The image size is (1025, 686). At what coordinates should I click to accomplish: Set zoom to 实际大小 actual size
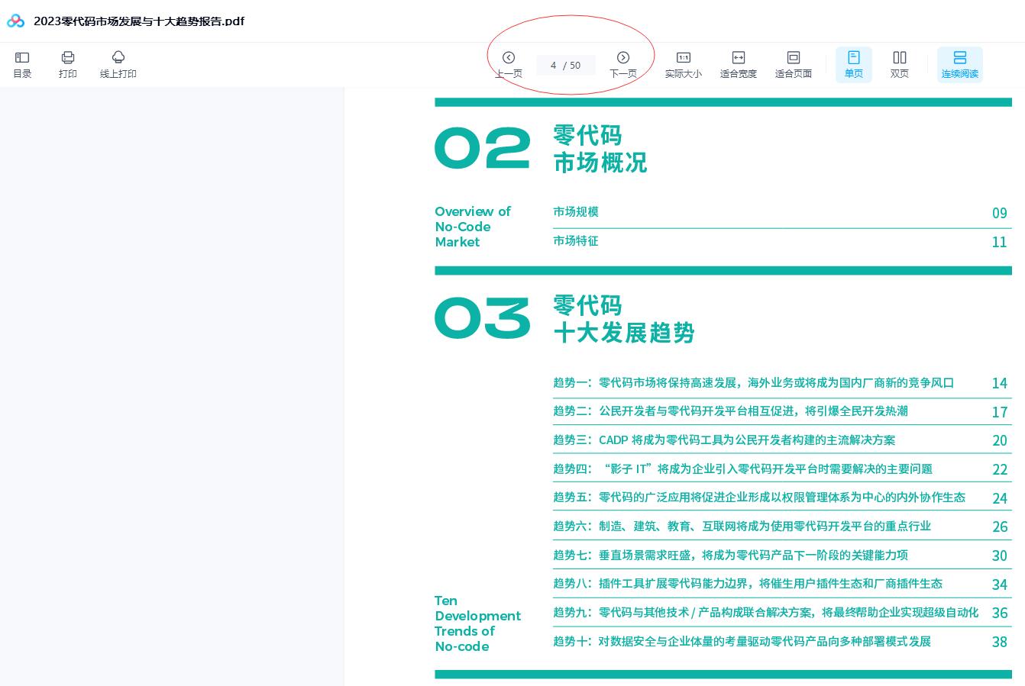point(683,64)
